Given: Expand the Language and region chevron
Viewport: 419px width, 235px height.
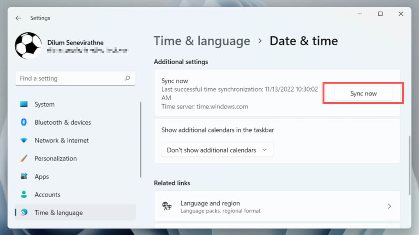Looking at the screenshot, I should (x=389, y=206).
